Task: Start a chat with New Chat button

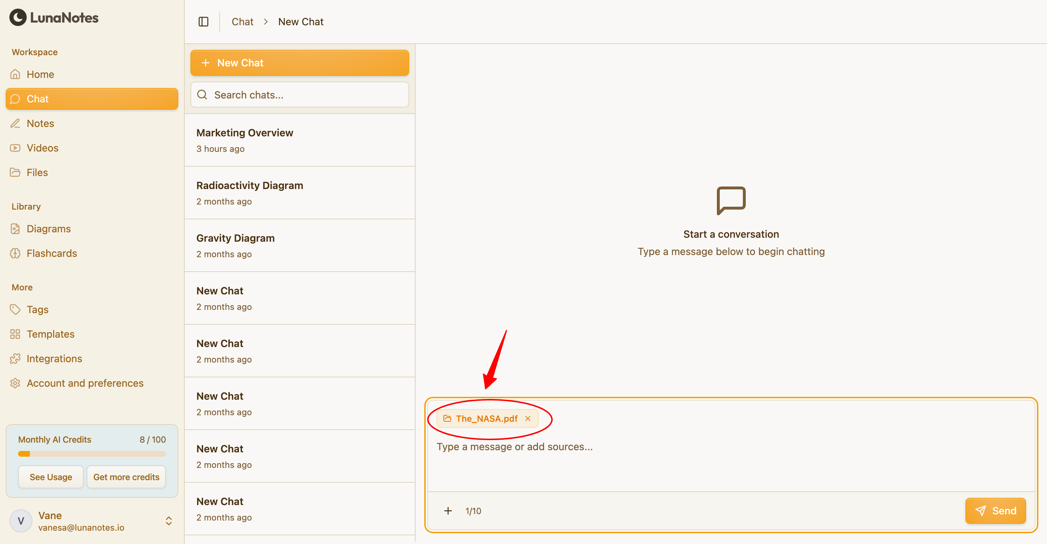Action: (299, 63)
